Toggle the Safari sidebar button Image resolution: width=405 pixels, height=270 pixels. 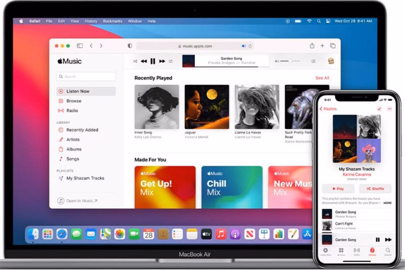80,46
